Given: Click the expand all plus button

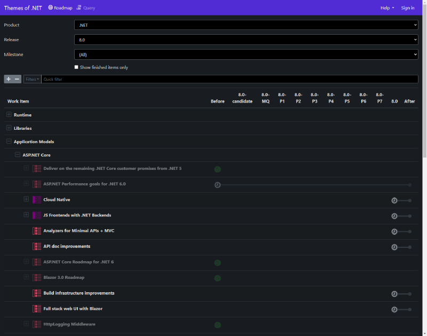Looking at the screenshot, I should 9,79.
